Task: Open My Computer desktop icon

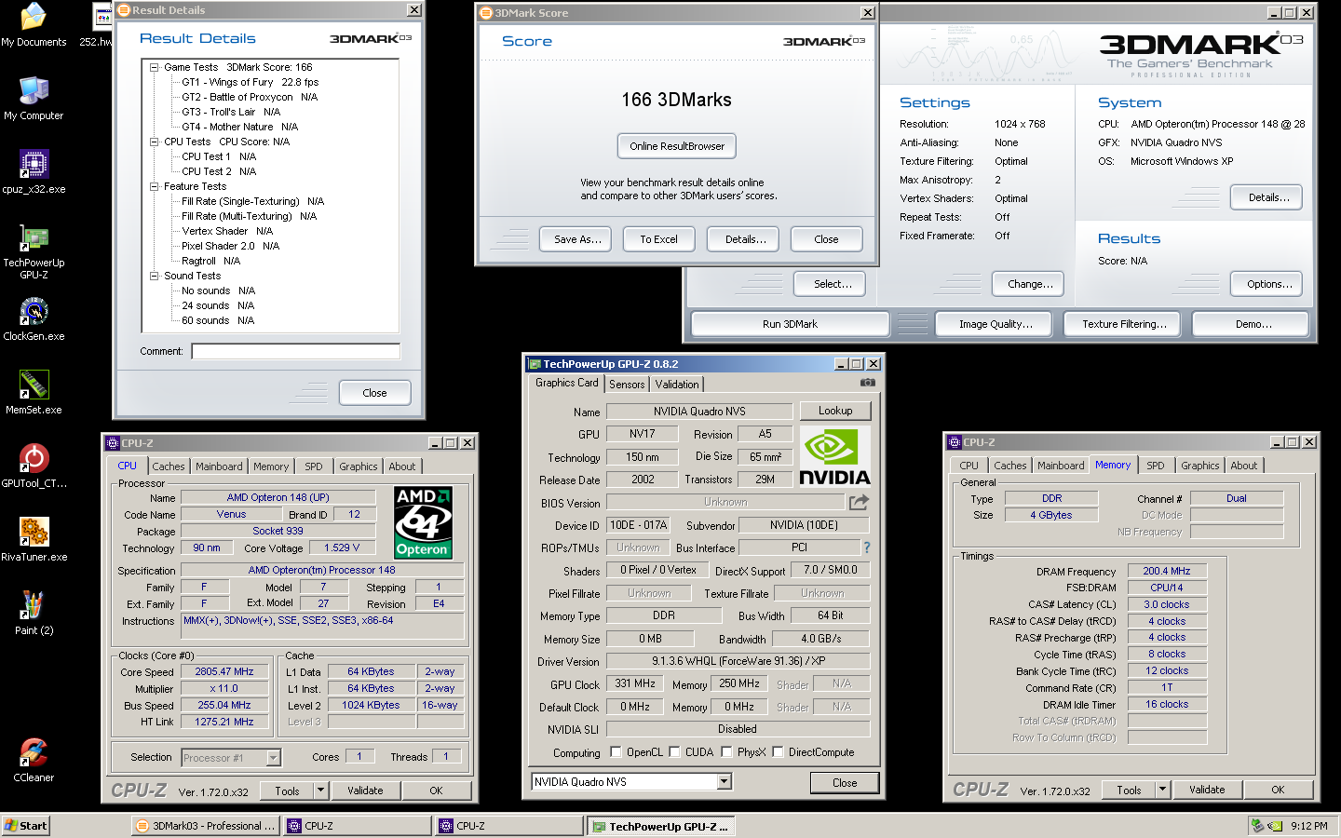Action: tap(34, 98)
